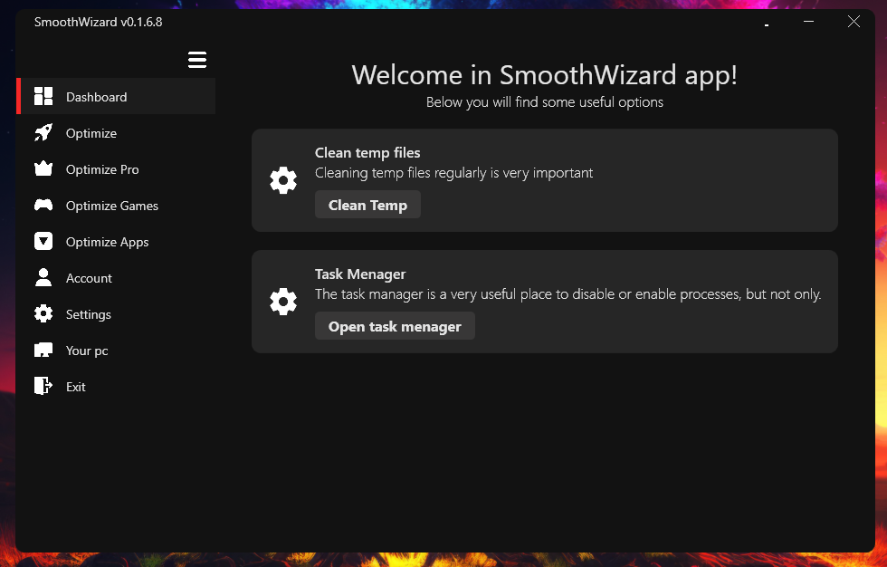Screen dimensions: 887x567
Task: Open Optimize Pro via crown icon
Action: (x=43, y=168)
